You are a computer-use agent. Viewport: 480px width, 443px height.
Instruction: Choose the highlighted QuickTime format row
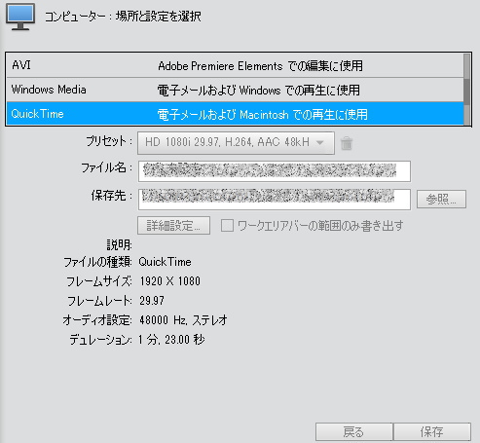(x=235, y=114)
